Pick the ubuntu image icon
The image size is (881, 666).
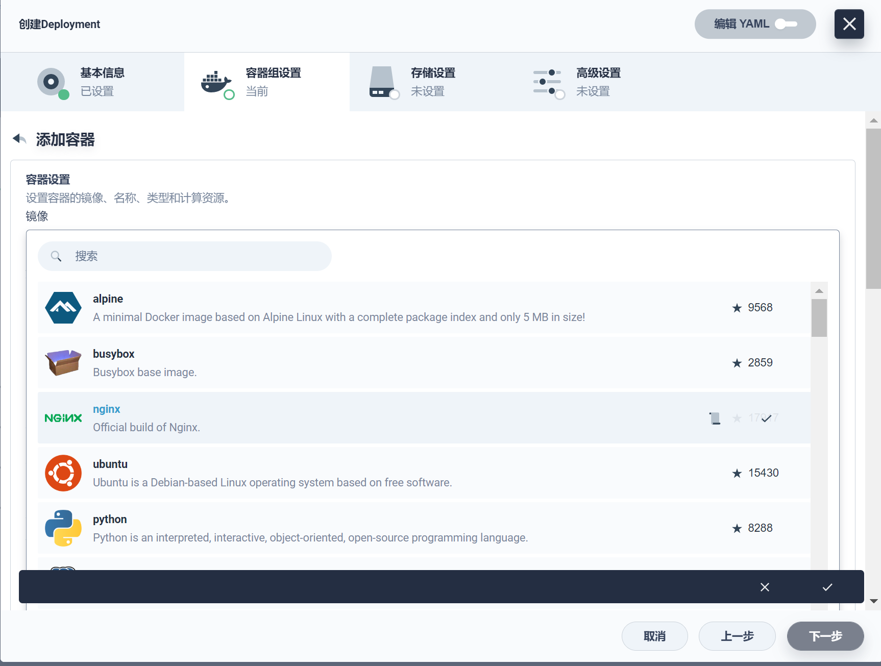click(63, 473)
